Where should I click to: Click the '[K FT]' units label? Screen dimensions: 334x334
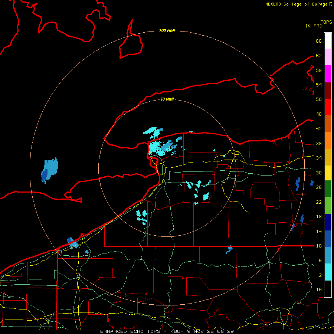pyautogui.click(x=314, y=26)
